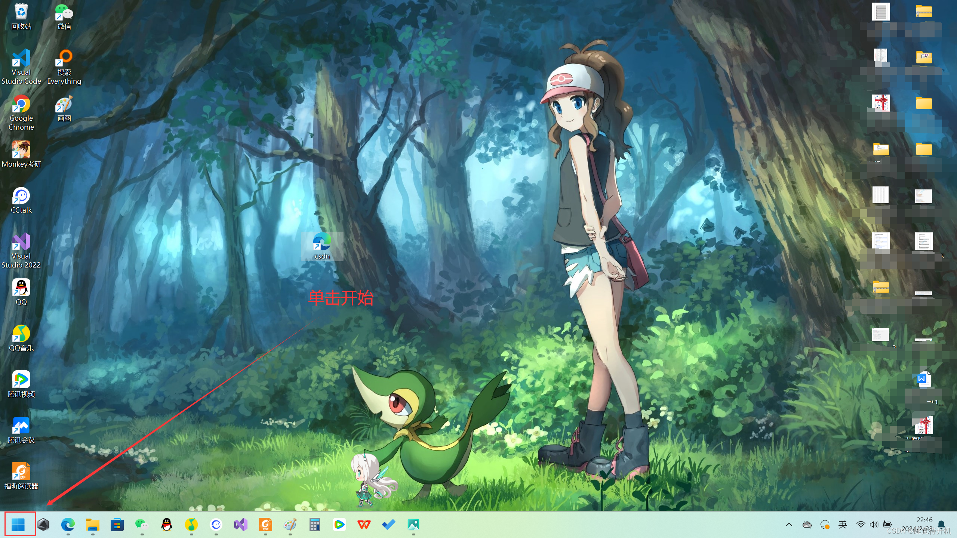The width and height of the screenshot is (957, 538).
Task: Toggle the 英 input method indicator
Action: [843, 525]
